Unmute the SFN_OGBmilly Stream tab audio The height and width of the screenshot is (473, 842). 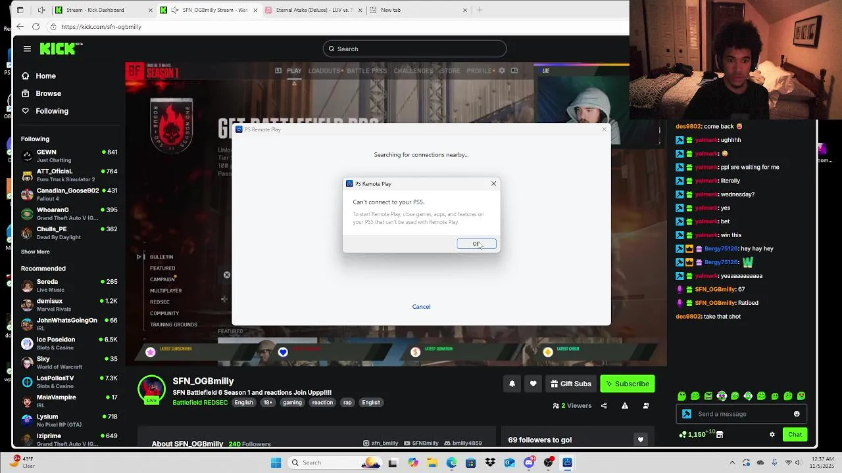(x=176, y=10)
